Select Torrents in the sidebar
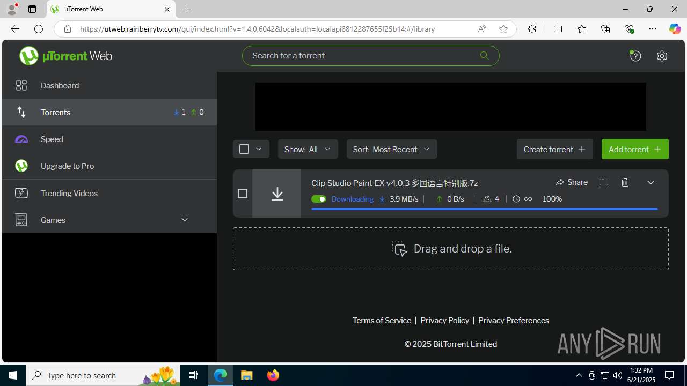The image size is (687, 386). (x=109, y=112)
